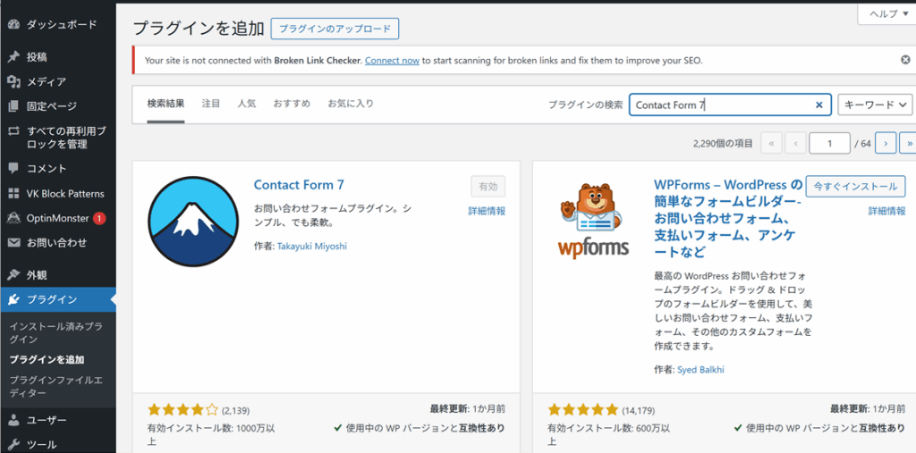916x453 pixels.
Task: Click the user icon beside ユーザー
Action: coord(14,420)
